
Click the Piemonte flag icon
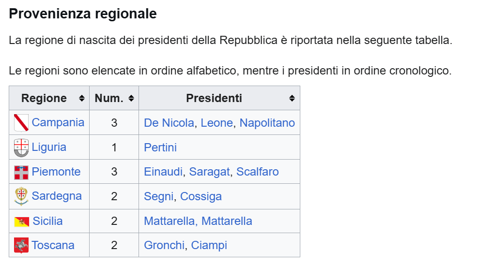[x=21, y=173]
